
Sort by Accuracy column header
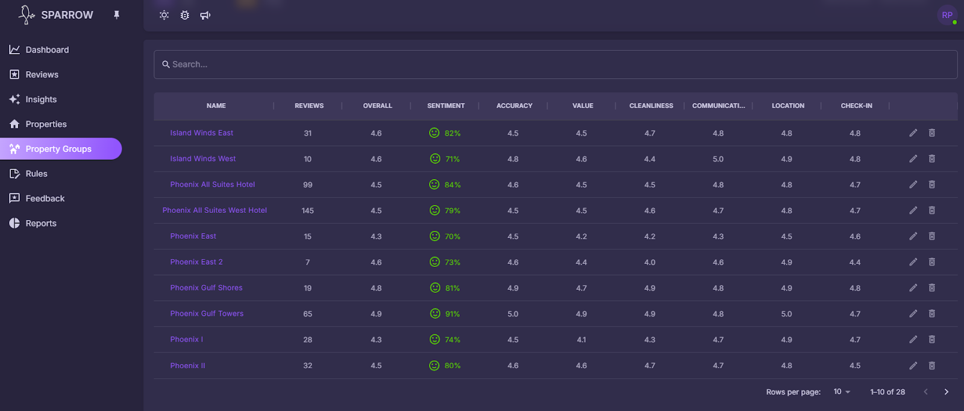[514, 105]
